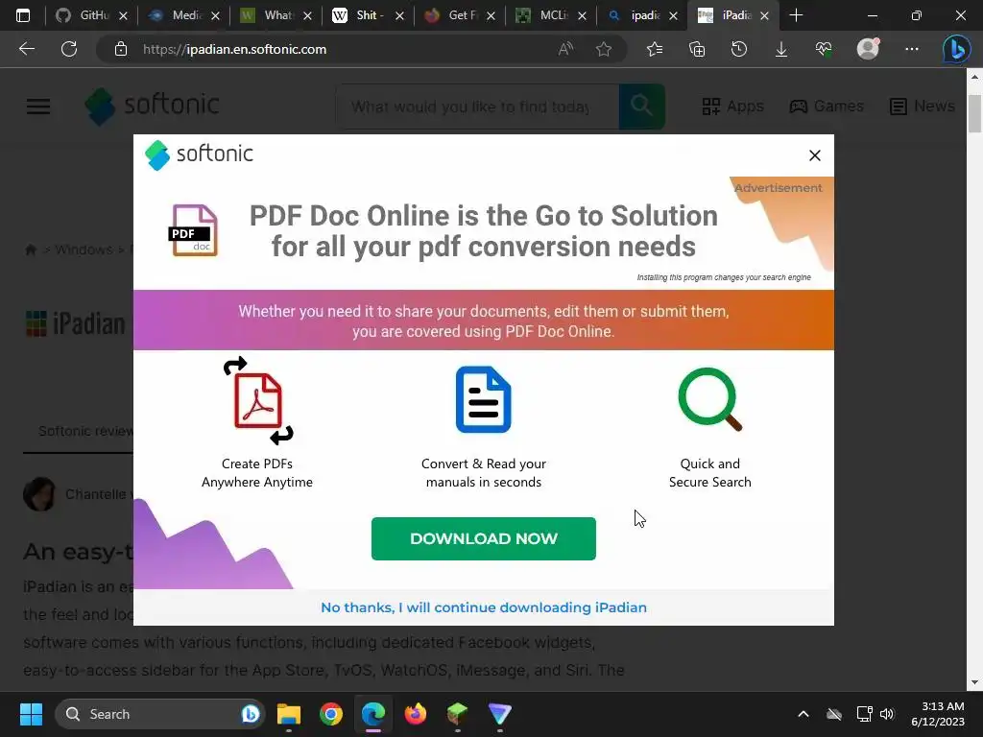Click the user profile avatar
The image size is (983, 737).
[868, 49]
